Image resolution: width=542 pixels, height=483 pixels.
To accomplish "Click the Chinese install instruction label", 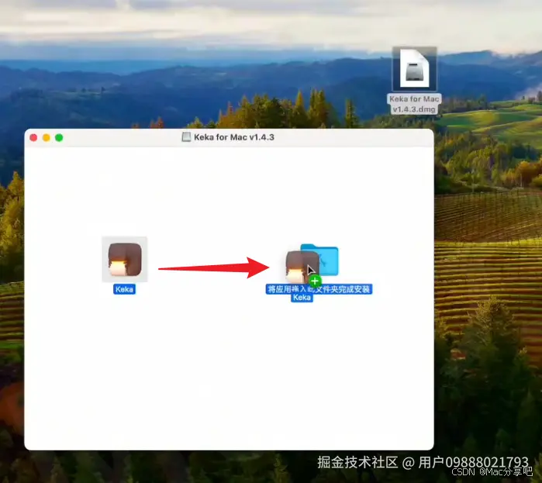I will coord(319,289).
